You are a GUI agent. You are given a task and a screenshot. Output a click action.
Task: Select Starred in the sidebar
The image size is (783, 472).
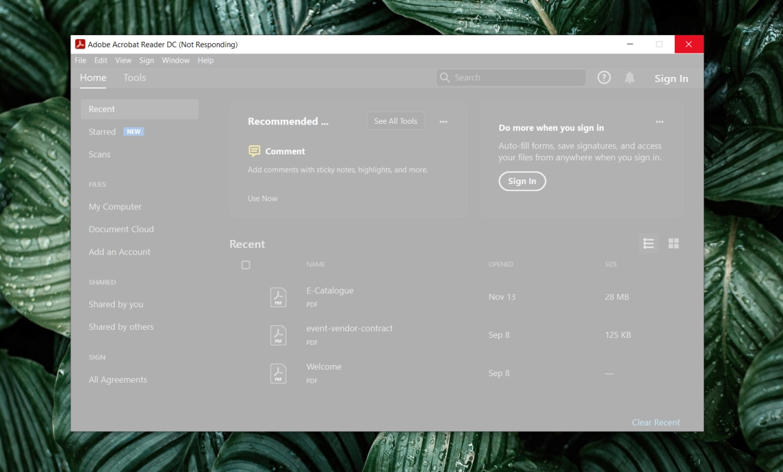102,132
